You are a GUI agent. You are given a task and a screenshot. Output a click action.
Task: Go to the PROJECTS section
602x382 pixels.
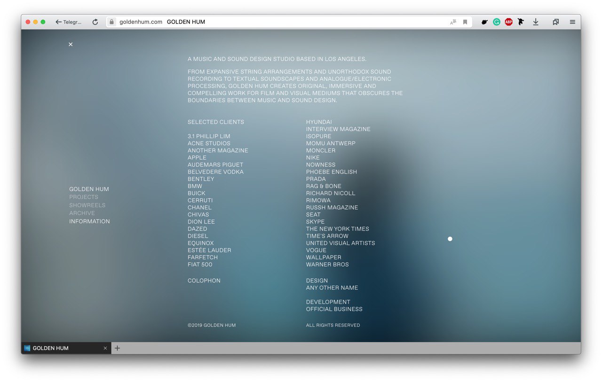click(84, 197)
